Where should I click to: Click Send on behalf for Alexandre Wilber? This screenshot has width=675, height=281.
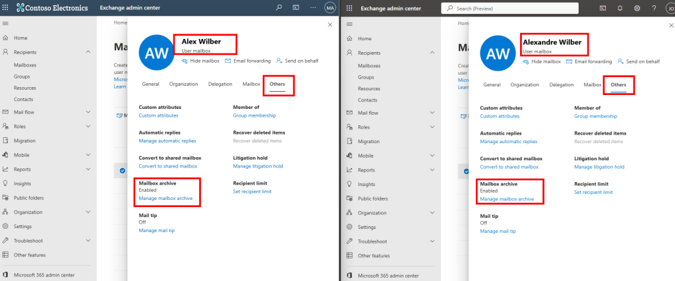(638, 61)
